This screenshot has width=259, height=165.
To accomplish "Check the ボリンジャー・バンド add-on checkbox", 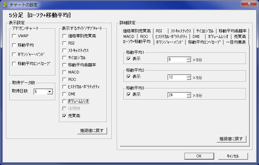I will (14, 54).
